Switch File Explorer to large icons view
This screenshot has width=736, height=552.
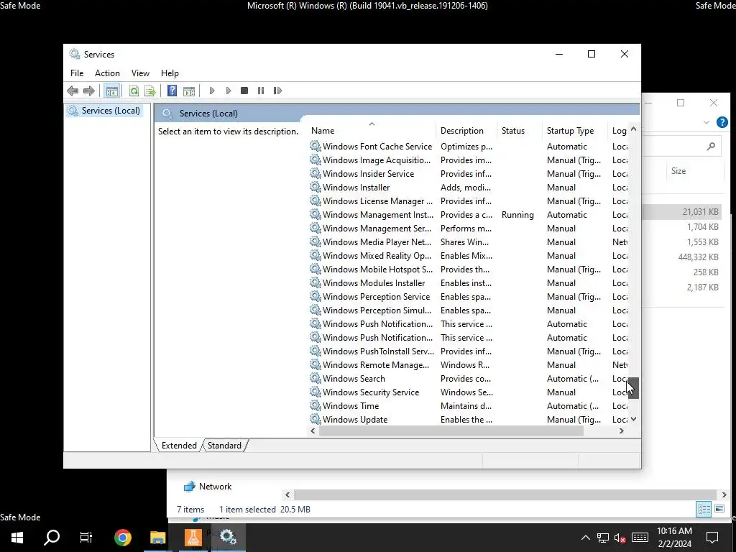pos(719,509)
